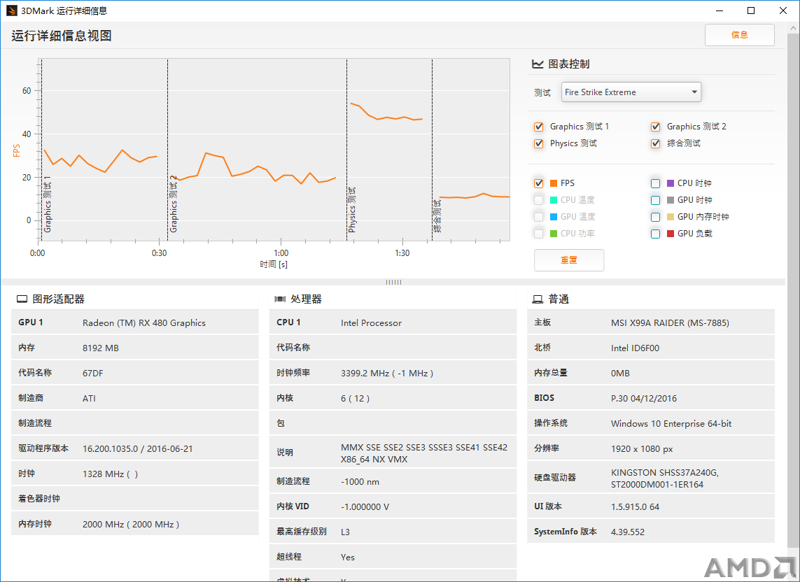Image resolution: width=800 pixels, height=582 pixels.
Task: Click the L3 cache level value
Action: pyautogui.click(x=346, y=532)
